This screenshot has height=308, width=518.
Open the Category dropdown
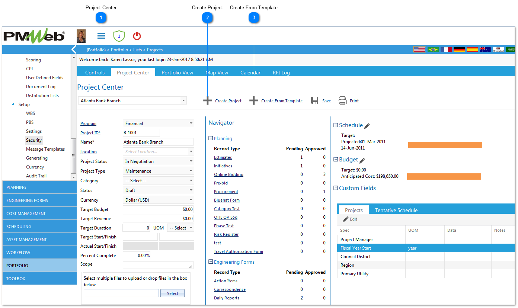(x=191, y=181)
